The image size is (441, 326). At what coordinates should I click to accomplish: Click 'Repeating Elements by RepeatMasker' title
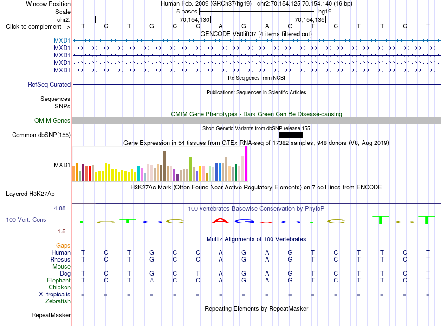[257, 308]
